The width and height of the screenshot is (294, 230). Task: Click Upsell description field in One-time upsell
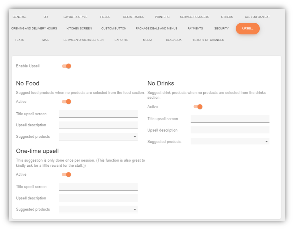pyautogui.click(x=98, y=198)
